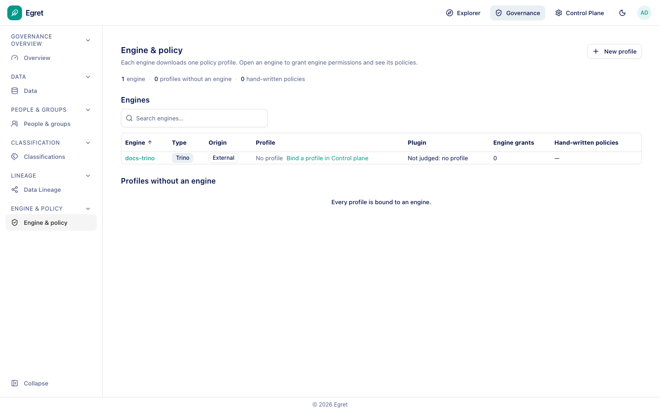
Task: Click 'Every profile is bound to an engine.'
Action: [x=381, y=202]
